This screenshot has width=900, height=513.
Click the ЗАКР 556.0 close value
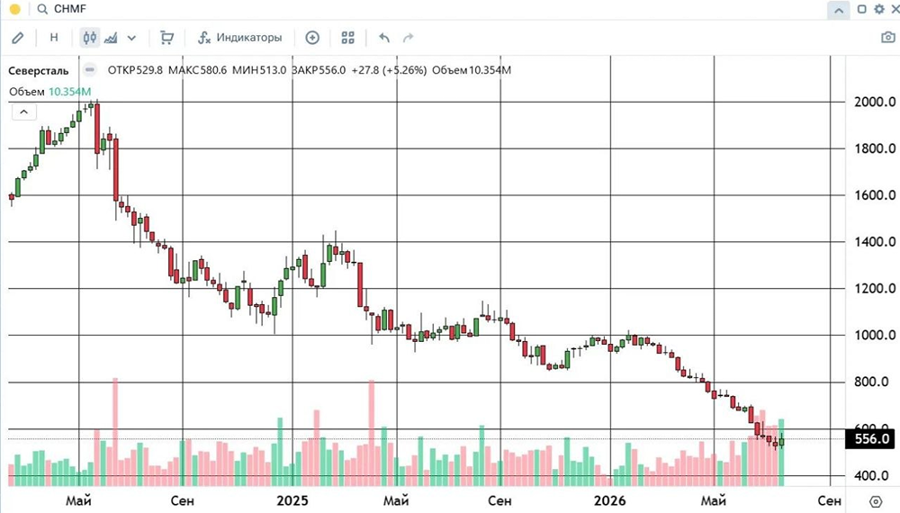pos(319,70)
